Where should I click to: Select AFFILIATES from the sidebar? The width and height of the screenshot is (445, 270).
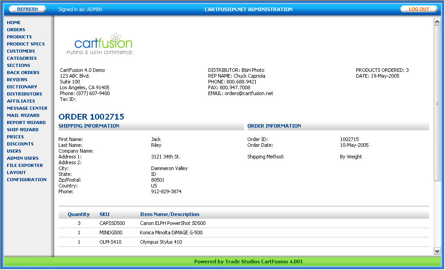point(21,101)
